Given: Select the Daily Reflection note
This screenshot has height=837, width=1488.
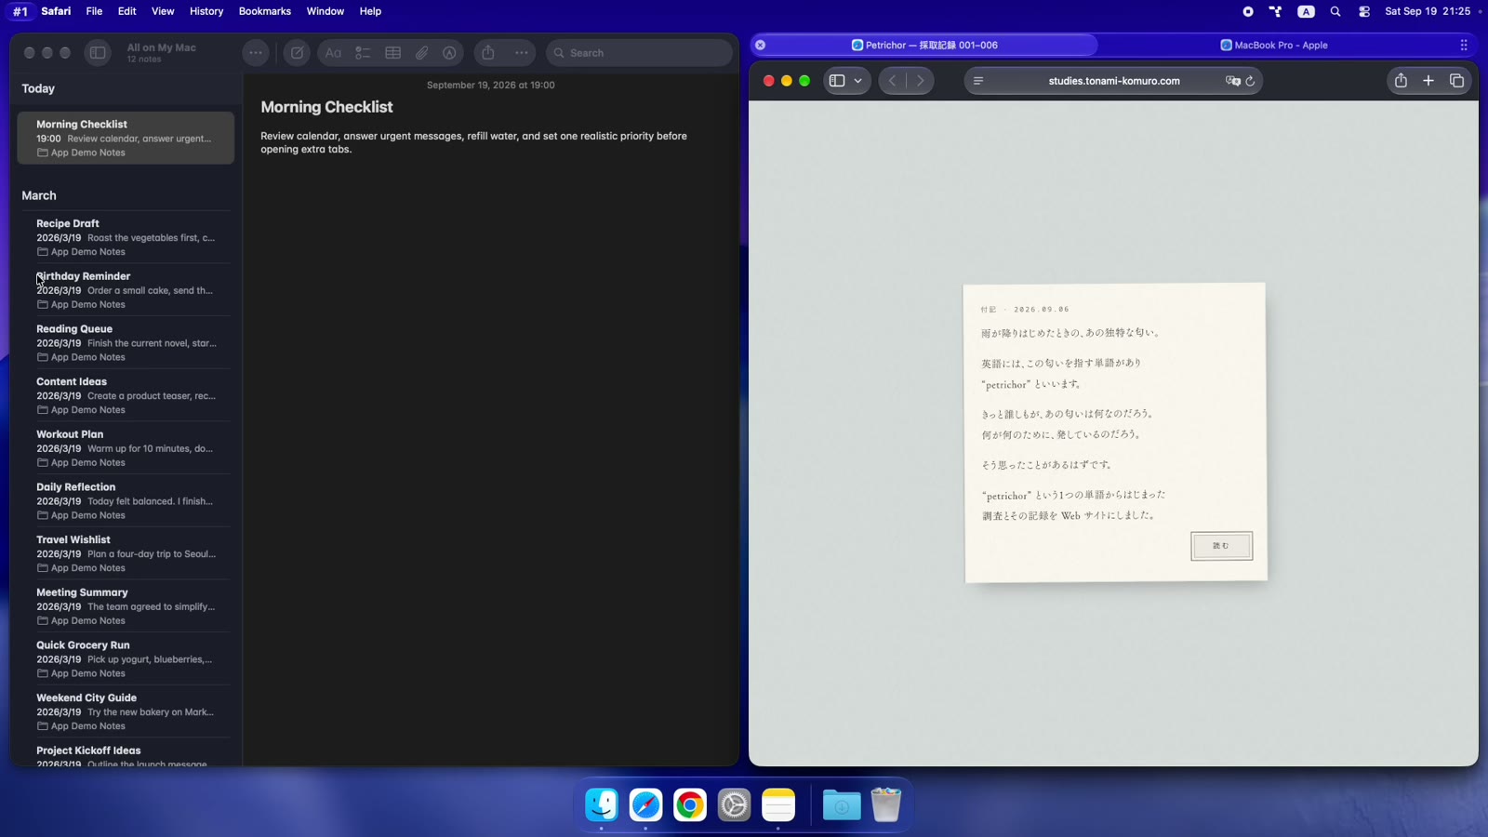Looking at the screenshot, I should point(126,501).
